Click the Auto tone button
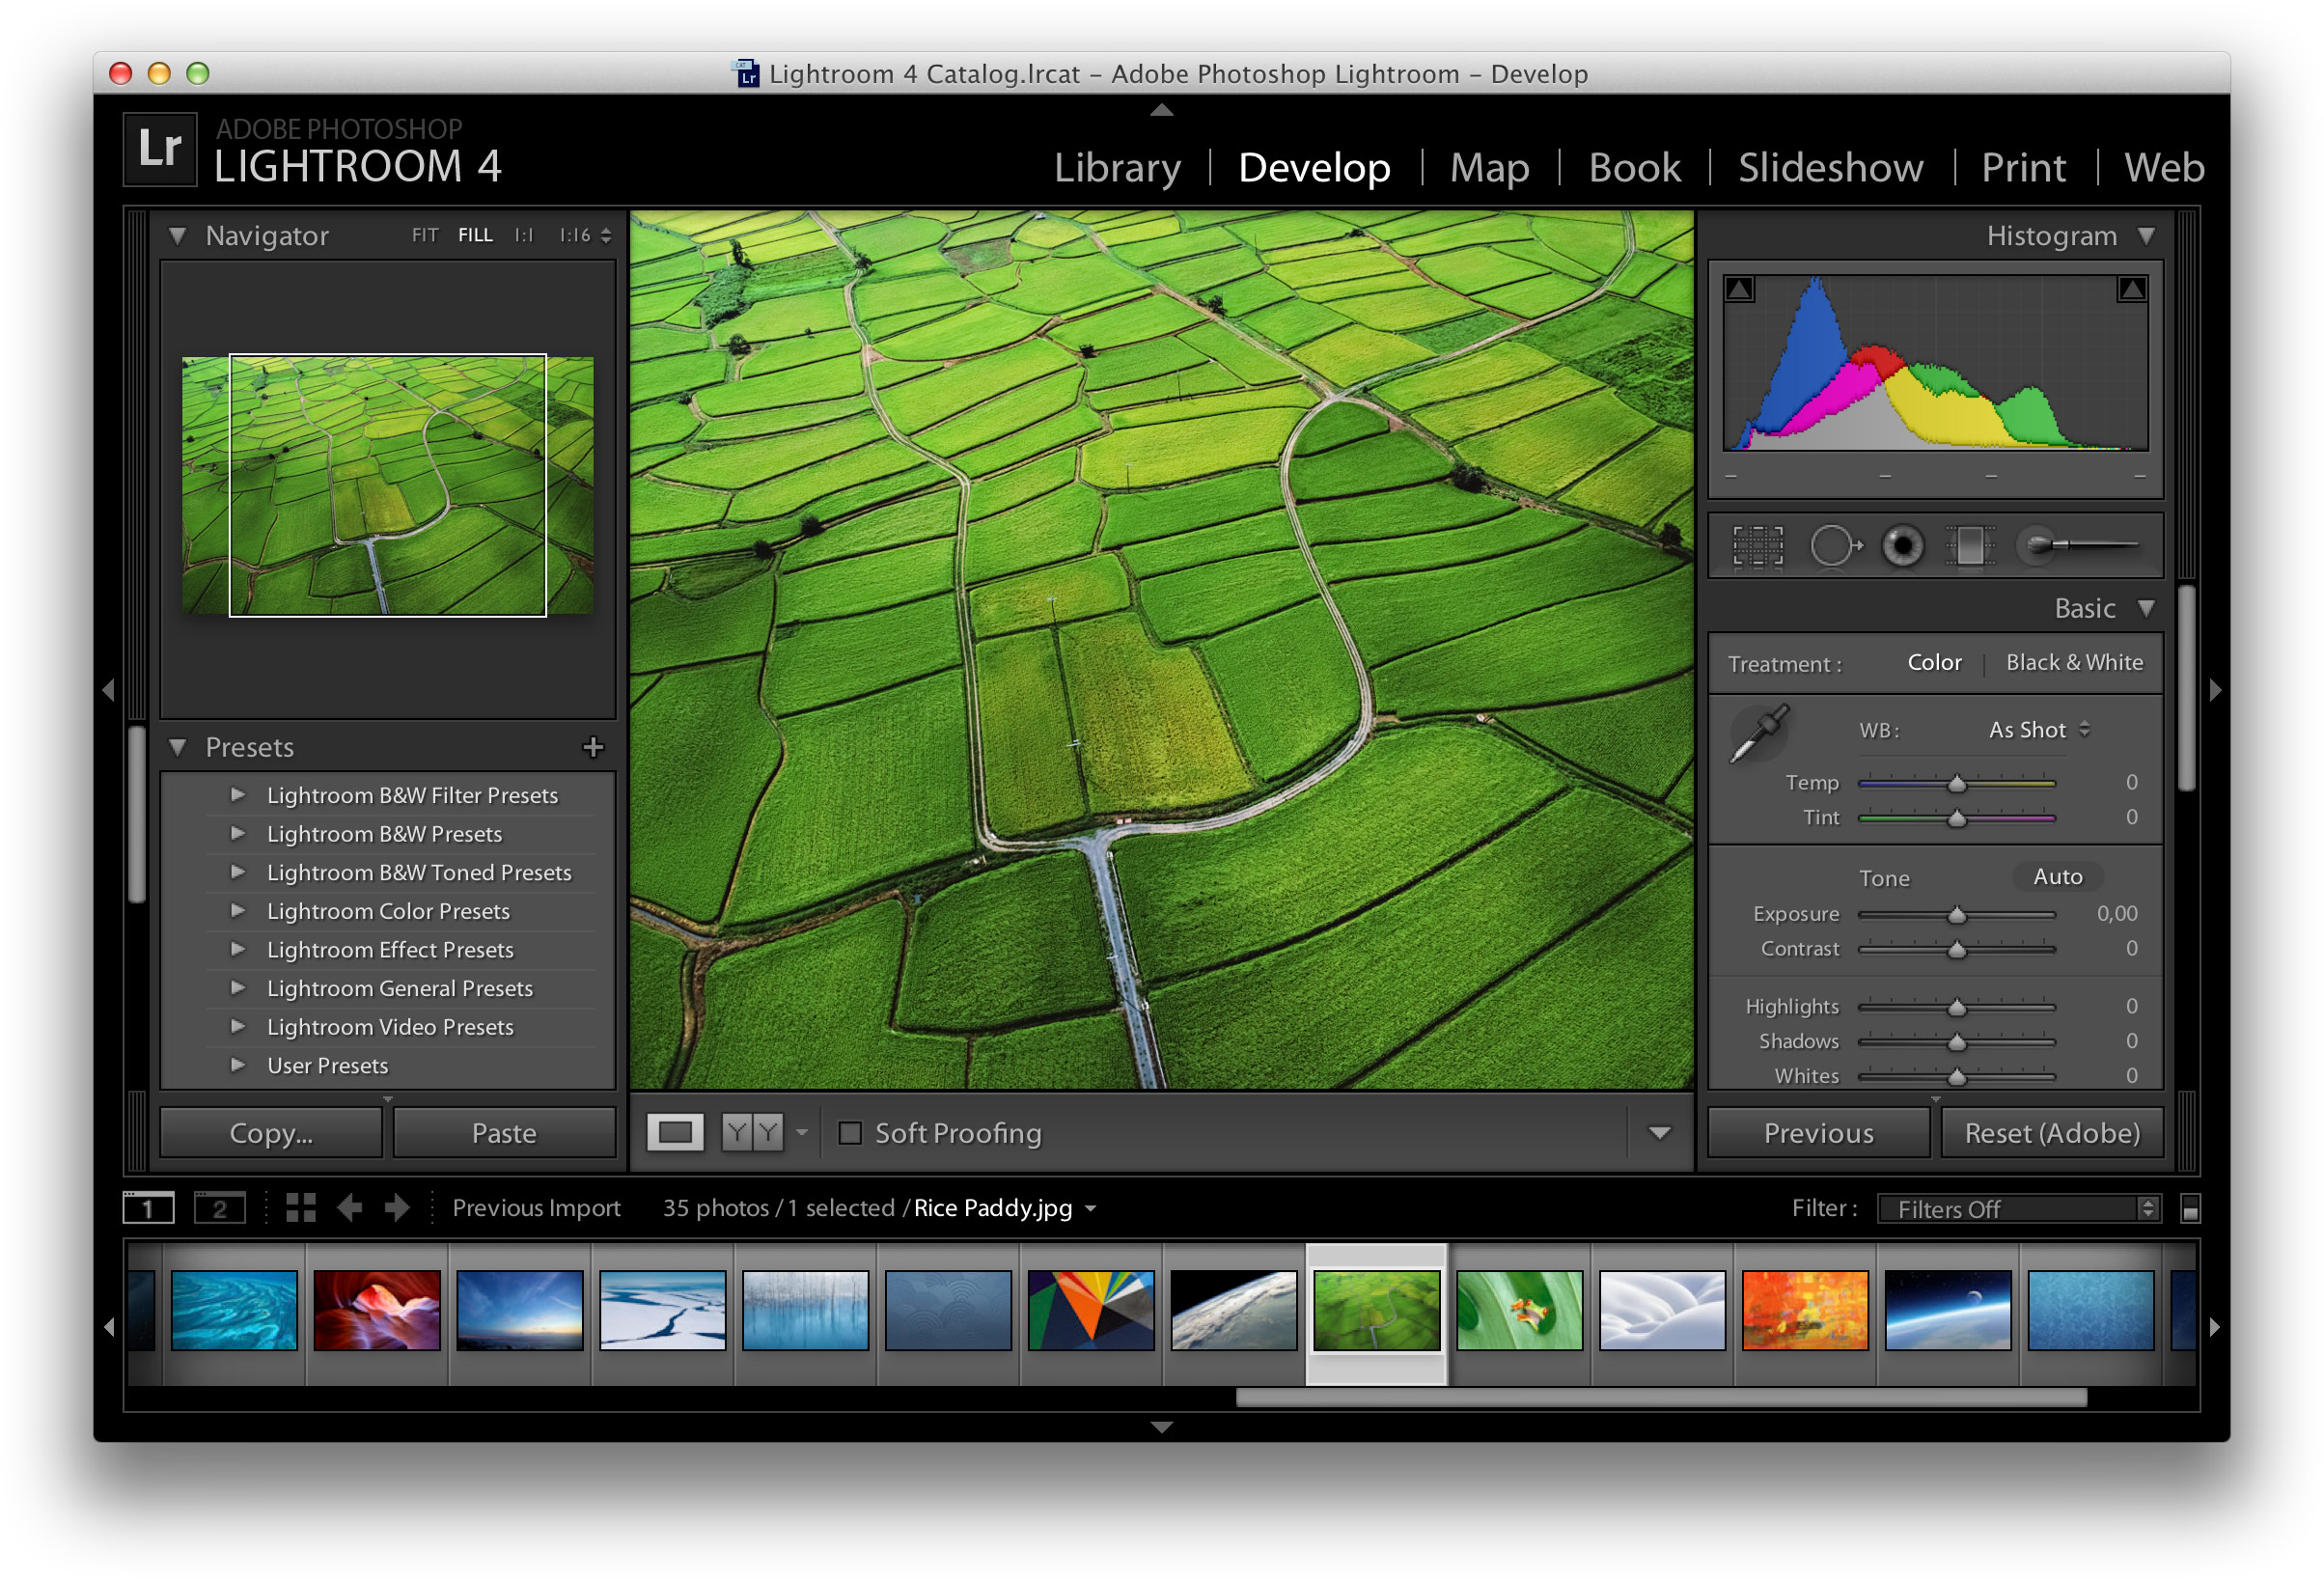This screenshot has width=2324, height=1579. (x=2057, y=877)
